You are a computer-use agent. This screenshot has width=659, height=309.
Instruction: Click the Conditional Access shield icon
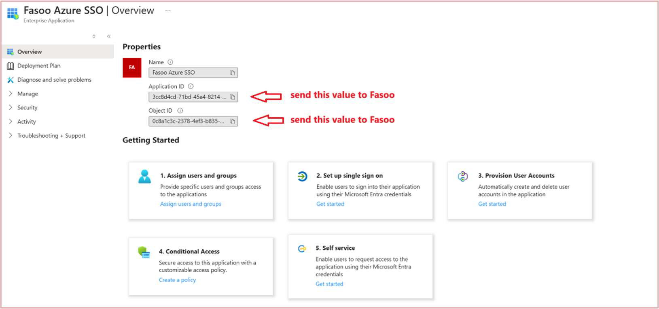(144, 253)
